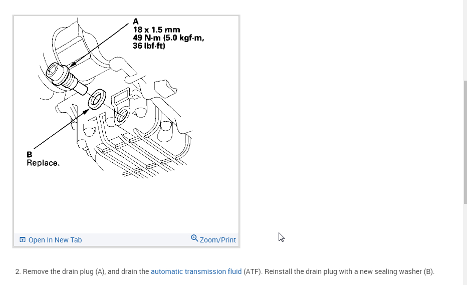This screenshot has width=467, height=285.
Task: Click the vertical scrollbar thumb
Action: point(465,142)
